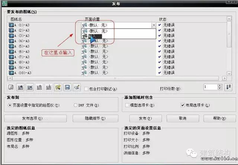
Task: Click the Move Sheet Down icon
Action: tap(48, 87)
